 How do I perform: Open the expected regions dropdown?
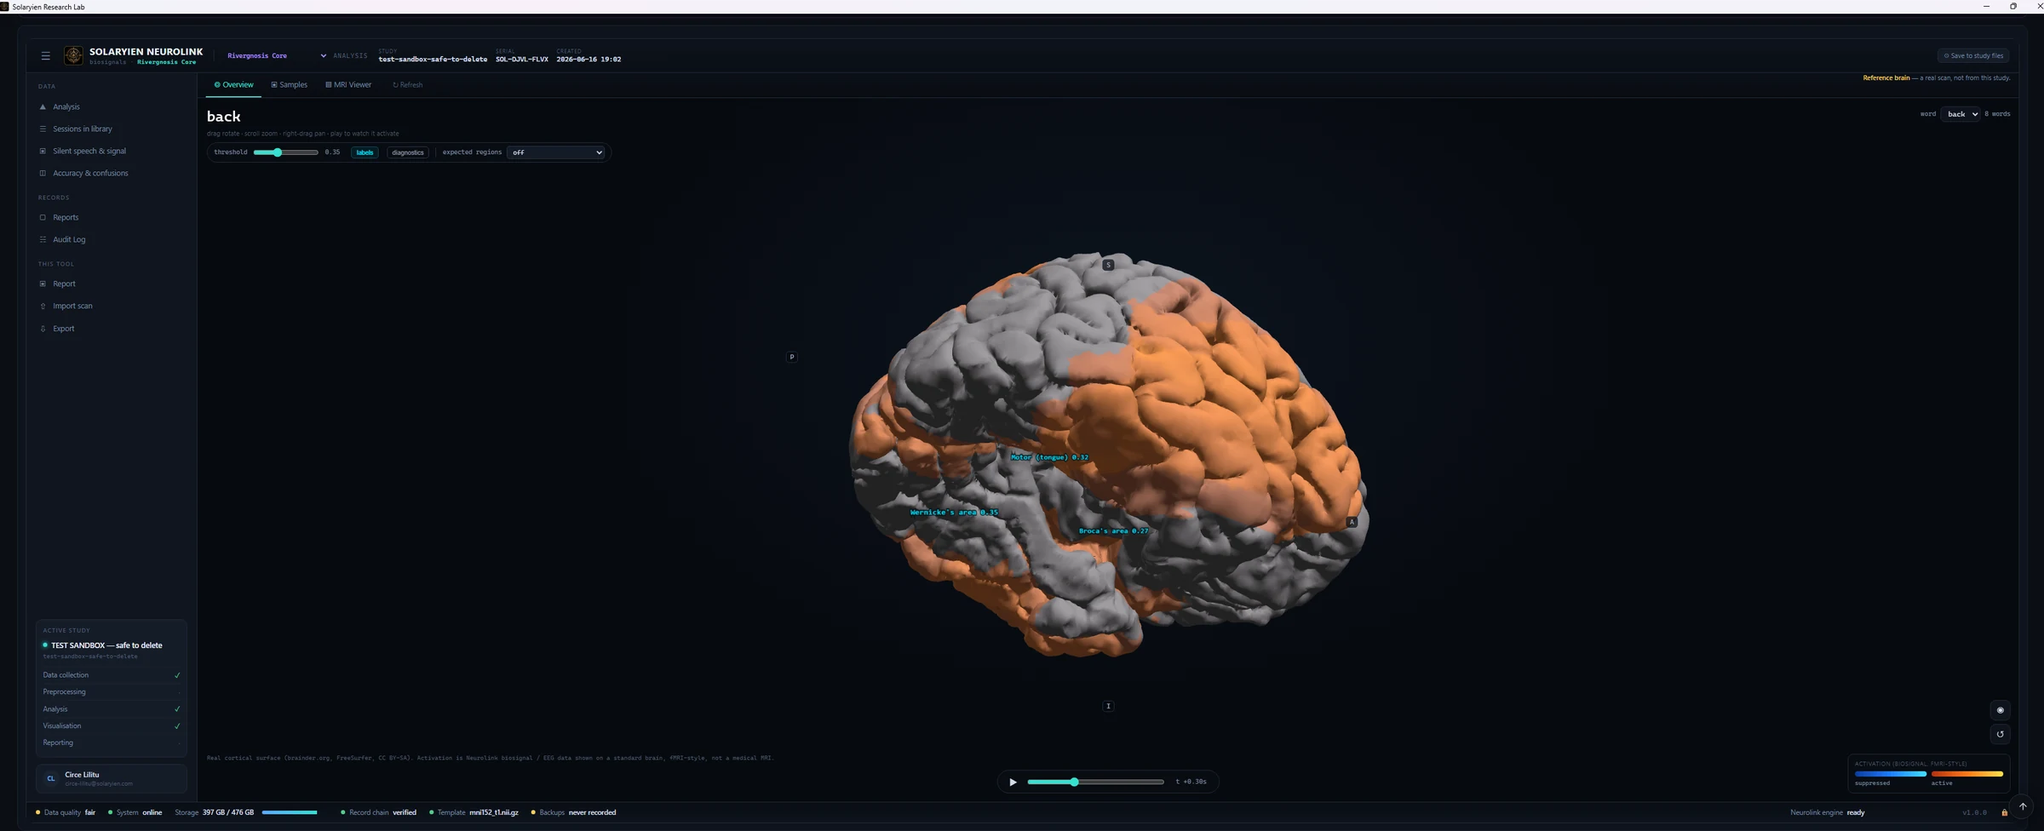pyautogui.click(x=556, y=153)
